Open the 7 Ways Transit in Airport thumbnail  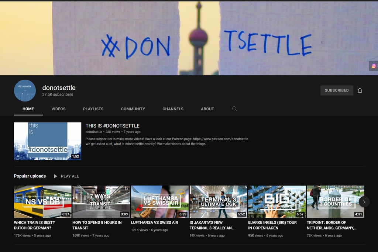coord(101,202)
